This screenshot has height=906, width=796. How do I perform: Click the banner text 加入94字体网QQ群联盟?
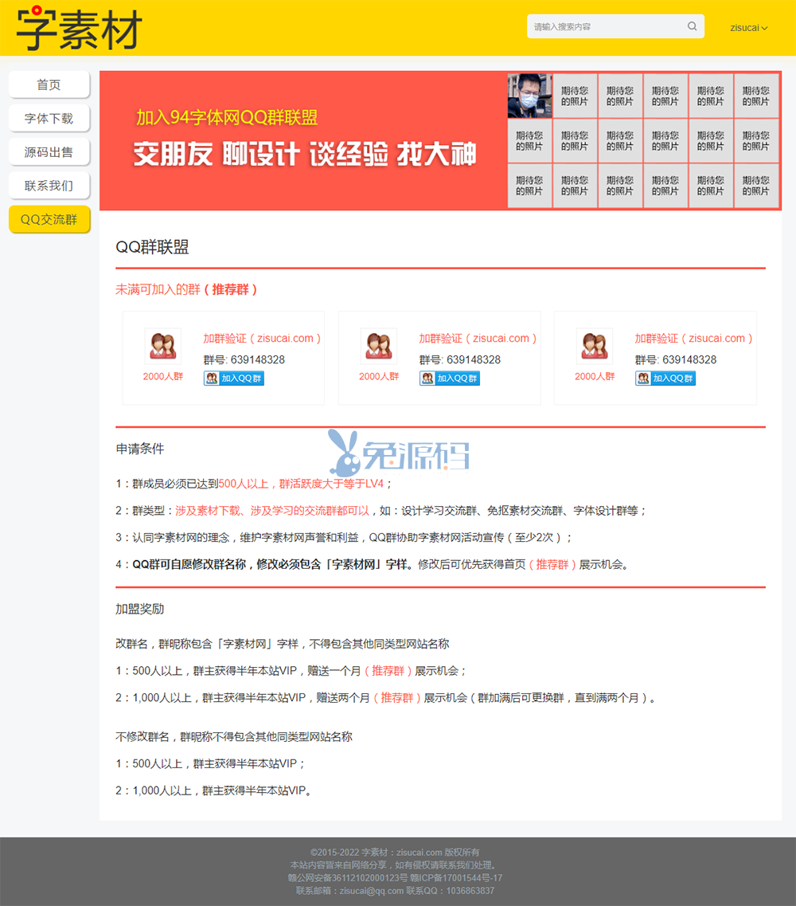227,117
